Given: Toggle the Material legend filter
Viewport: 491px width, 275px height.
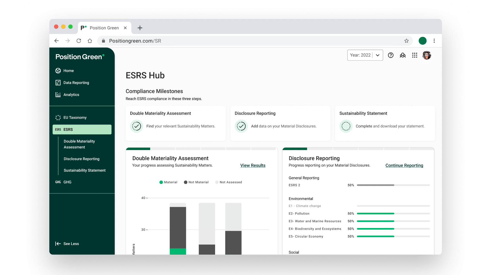Looking at the screenshot, I should point(168,182).
